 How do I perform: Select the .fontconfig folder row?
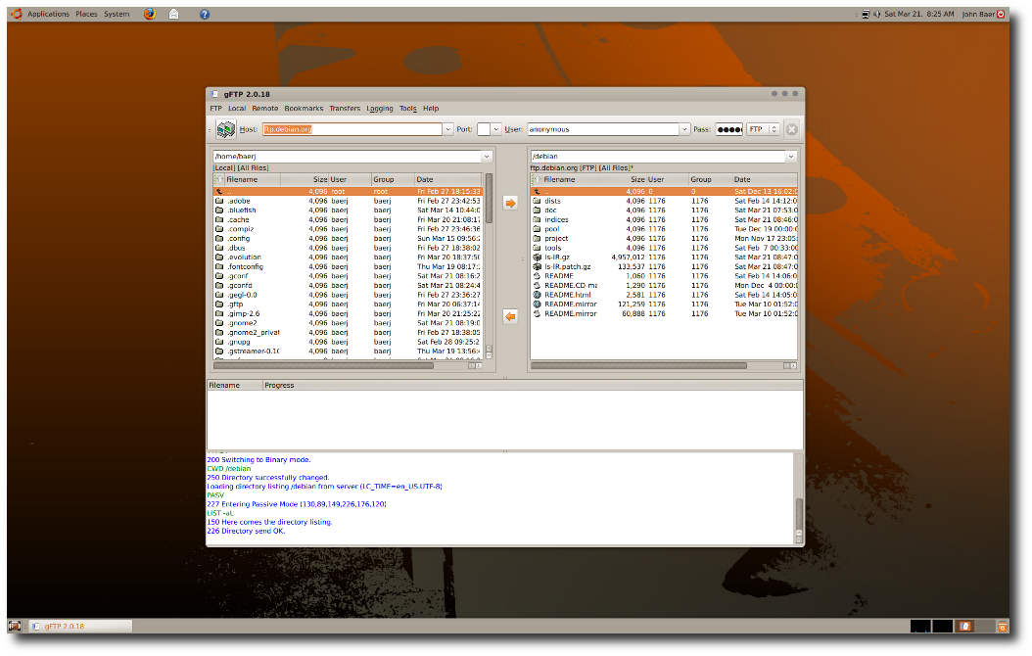pos(348,267)
